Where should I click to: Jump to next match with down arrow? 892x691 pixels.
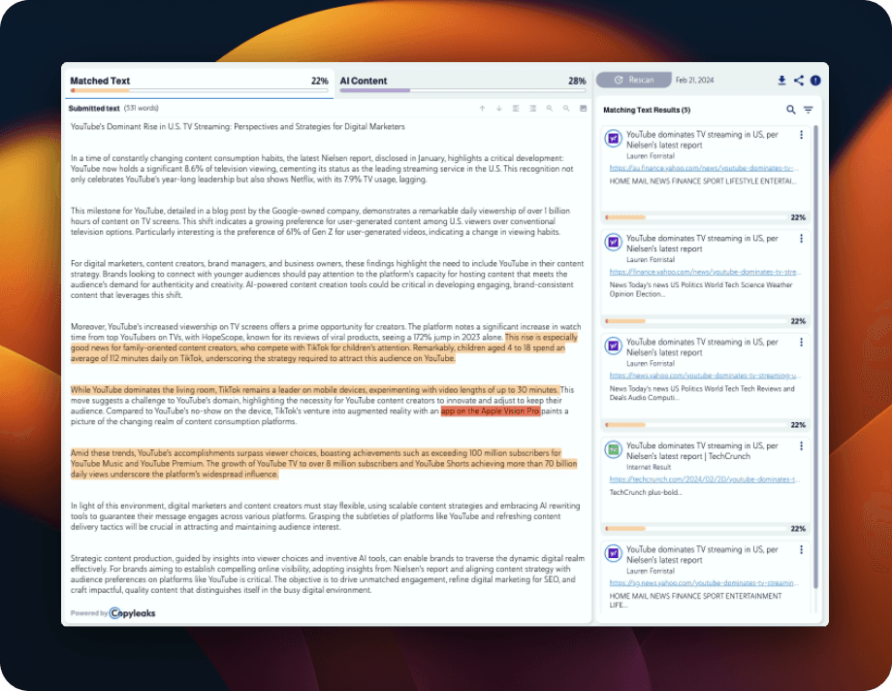[x=499, y=109]
